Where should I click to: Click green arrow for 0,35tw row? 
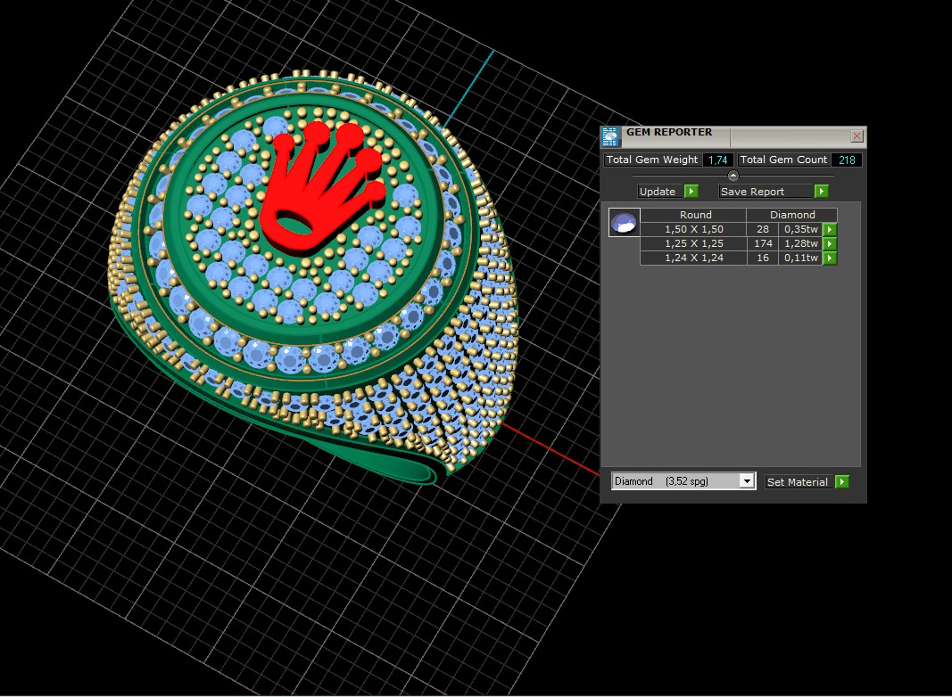[x=830, y=229]
